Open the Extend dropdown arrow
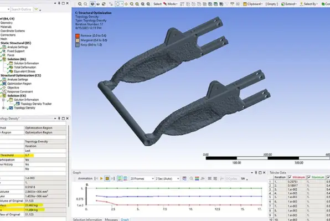Viewport: 330px width, 221px height. pos(296,4)
